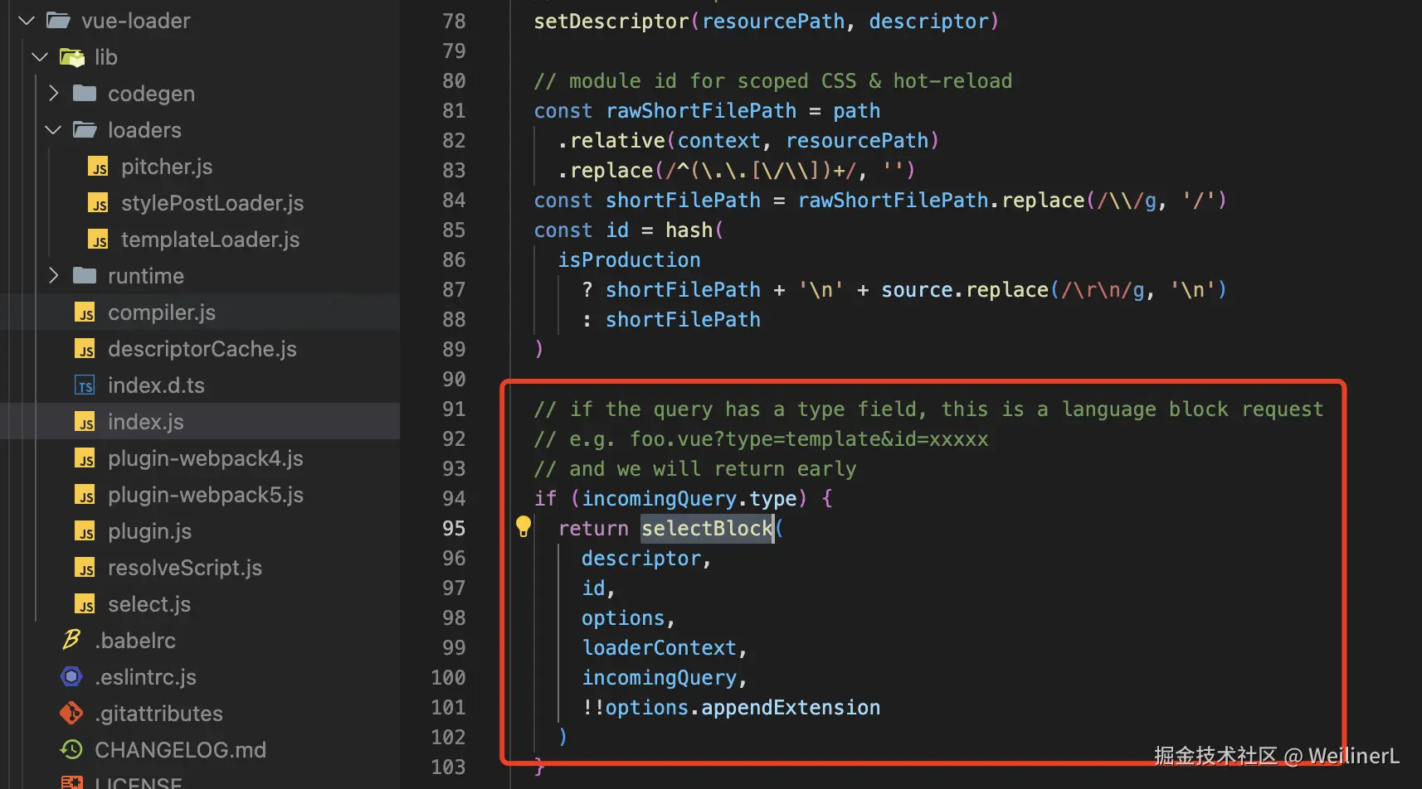Collapse the vue-loader folder chevron

pos(27,20)
